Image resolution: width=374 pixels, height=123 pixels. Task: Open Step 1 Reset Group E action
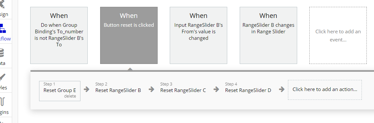(60, 90)
